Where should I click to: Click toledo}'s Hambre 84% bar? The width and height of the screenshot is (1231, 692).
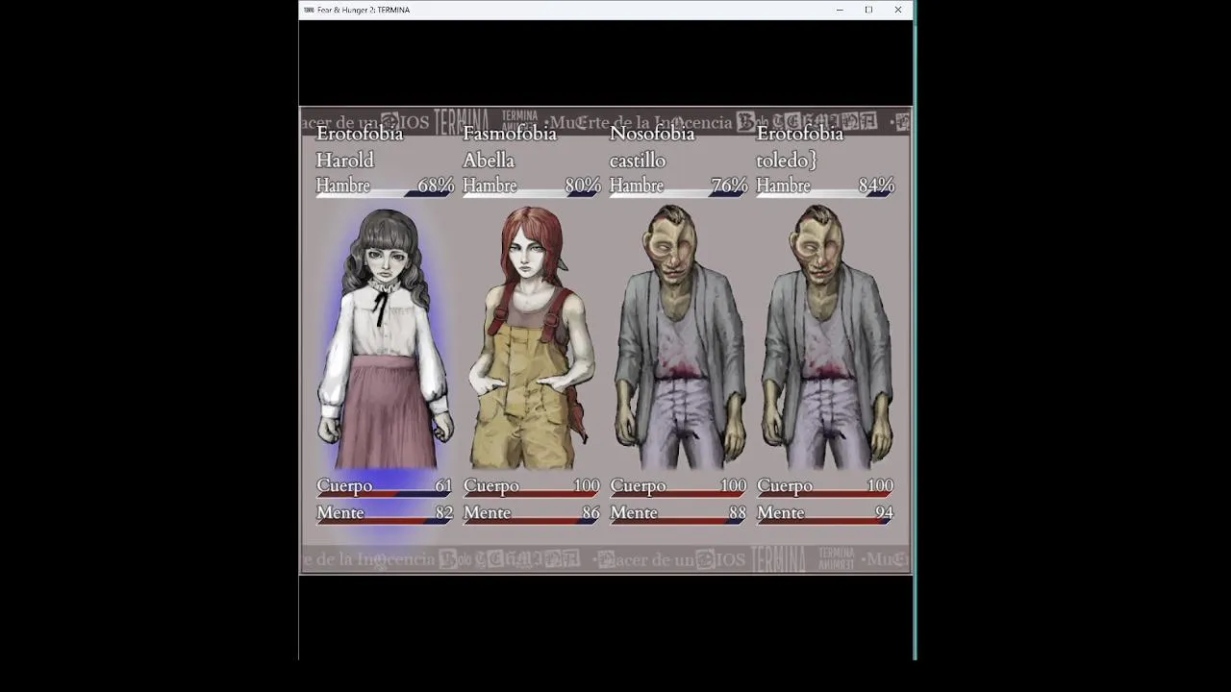click(x=825, y=186)
